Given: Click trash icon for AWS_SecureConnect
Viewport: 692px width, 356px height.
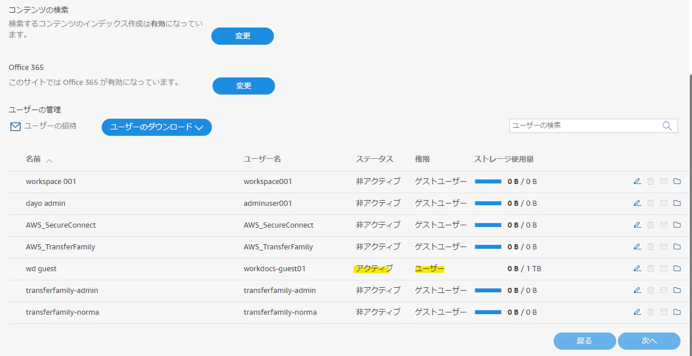Looking at the screenshot, I should (651, 225).
